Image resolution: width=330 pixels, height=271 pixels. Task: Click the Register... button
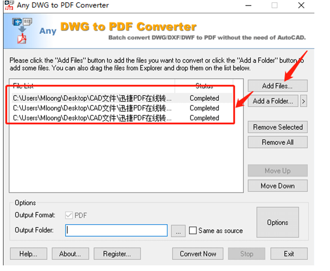(117, 254)
